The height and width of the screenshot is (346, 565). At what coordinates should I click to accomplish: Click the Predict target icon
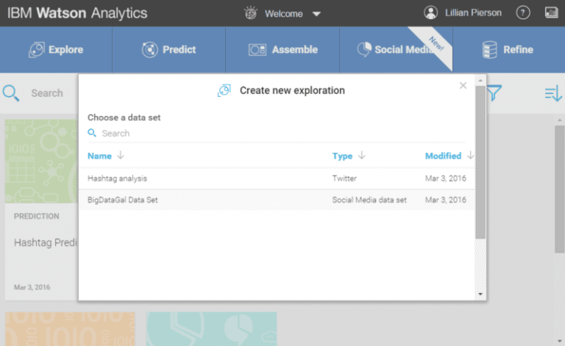(x=149, y=50)
